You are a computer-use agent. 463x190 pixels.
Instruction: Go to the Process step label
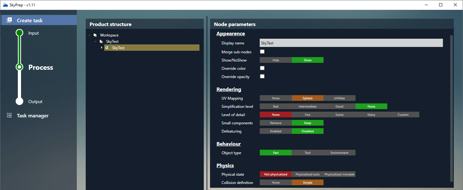click(41, 67)
